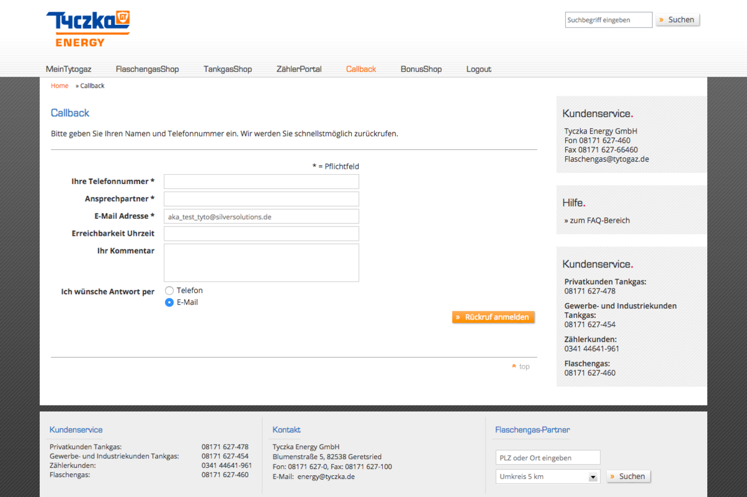The width and height of the screenshot is (747, 497).
Task: Select the Callback navigation item
Action: pyautogui.click(x=361, y=69)
